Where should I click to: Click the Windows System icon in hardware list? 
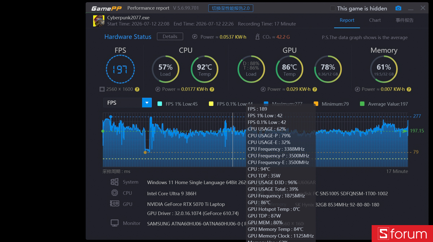point(114,182)
